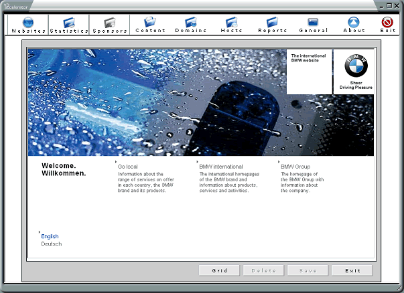
Task: Click the BMW Group description paragraph
Action: [302, 183]
